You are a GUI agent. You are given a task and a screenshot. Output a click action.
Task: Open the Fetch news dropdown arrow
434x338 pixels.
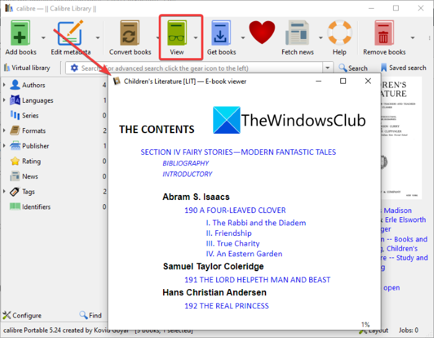321,37
